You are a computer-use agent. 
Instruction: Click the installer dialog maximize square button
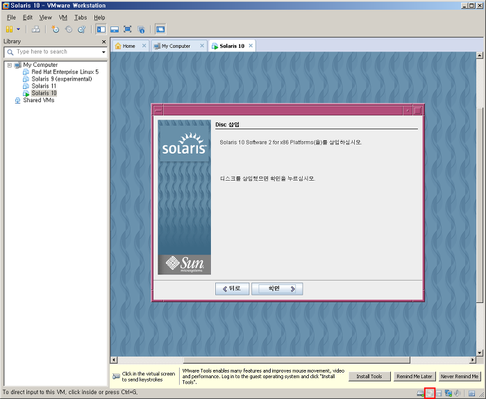coord(417,111)
